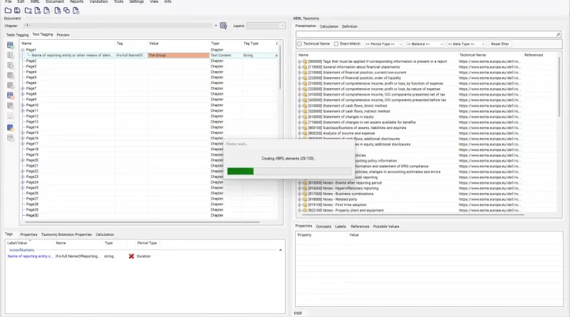Enable the Technical Name checkbox

pos(299,43)
